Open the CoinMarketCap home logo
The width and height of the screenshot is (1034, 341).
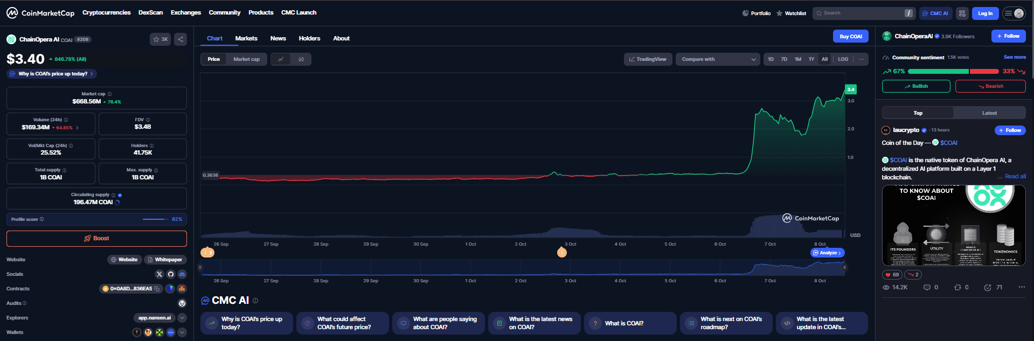[40, 13]
